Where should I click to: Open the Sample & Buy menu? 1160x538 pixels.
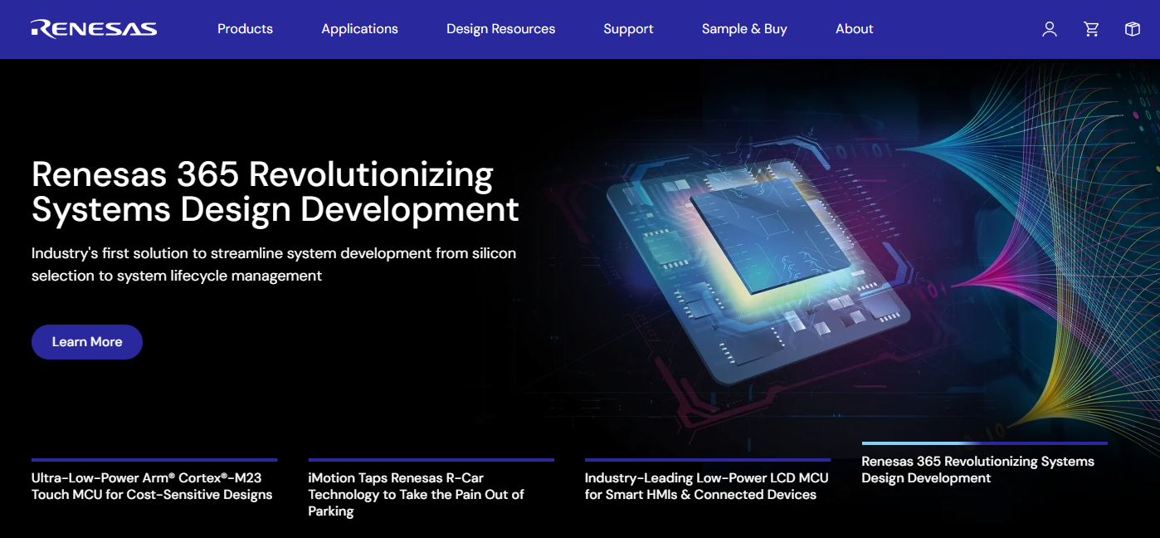pyautogui.click(x=744, y=29)
